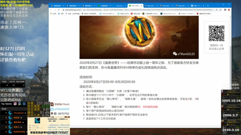This screenshot has width=241, height=135.
Task: Open the Addons - World o... bookmark
Action: 186,14
